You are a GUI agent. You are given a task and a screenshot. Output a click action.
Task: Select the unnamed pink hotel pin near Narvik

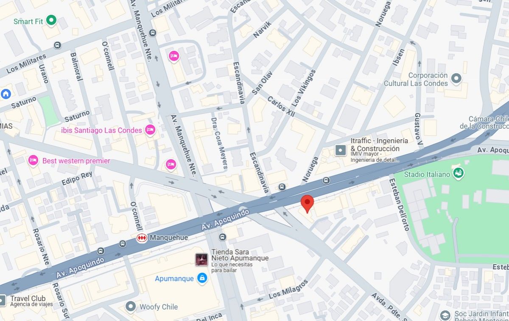point(173,56)
